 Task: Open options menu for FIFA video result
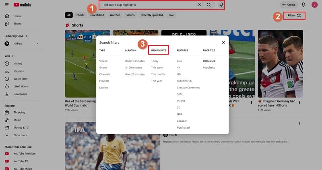[299, 123]
